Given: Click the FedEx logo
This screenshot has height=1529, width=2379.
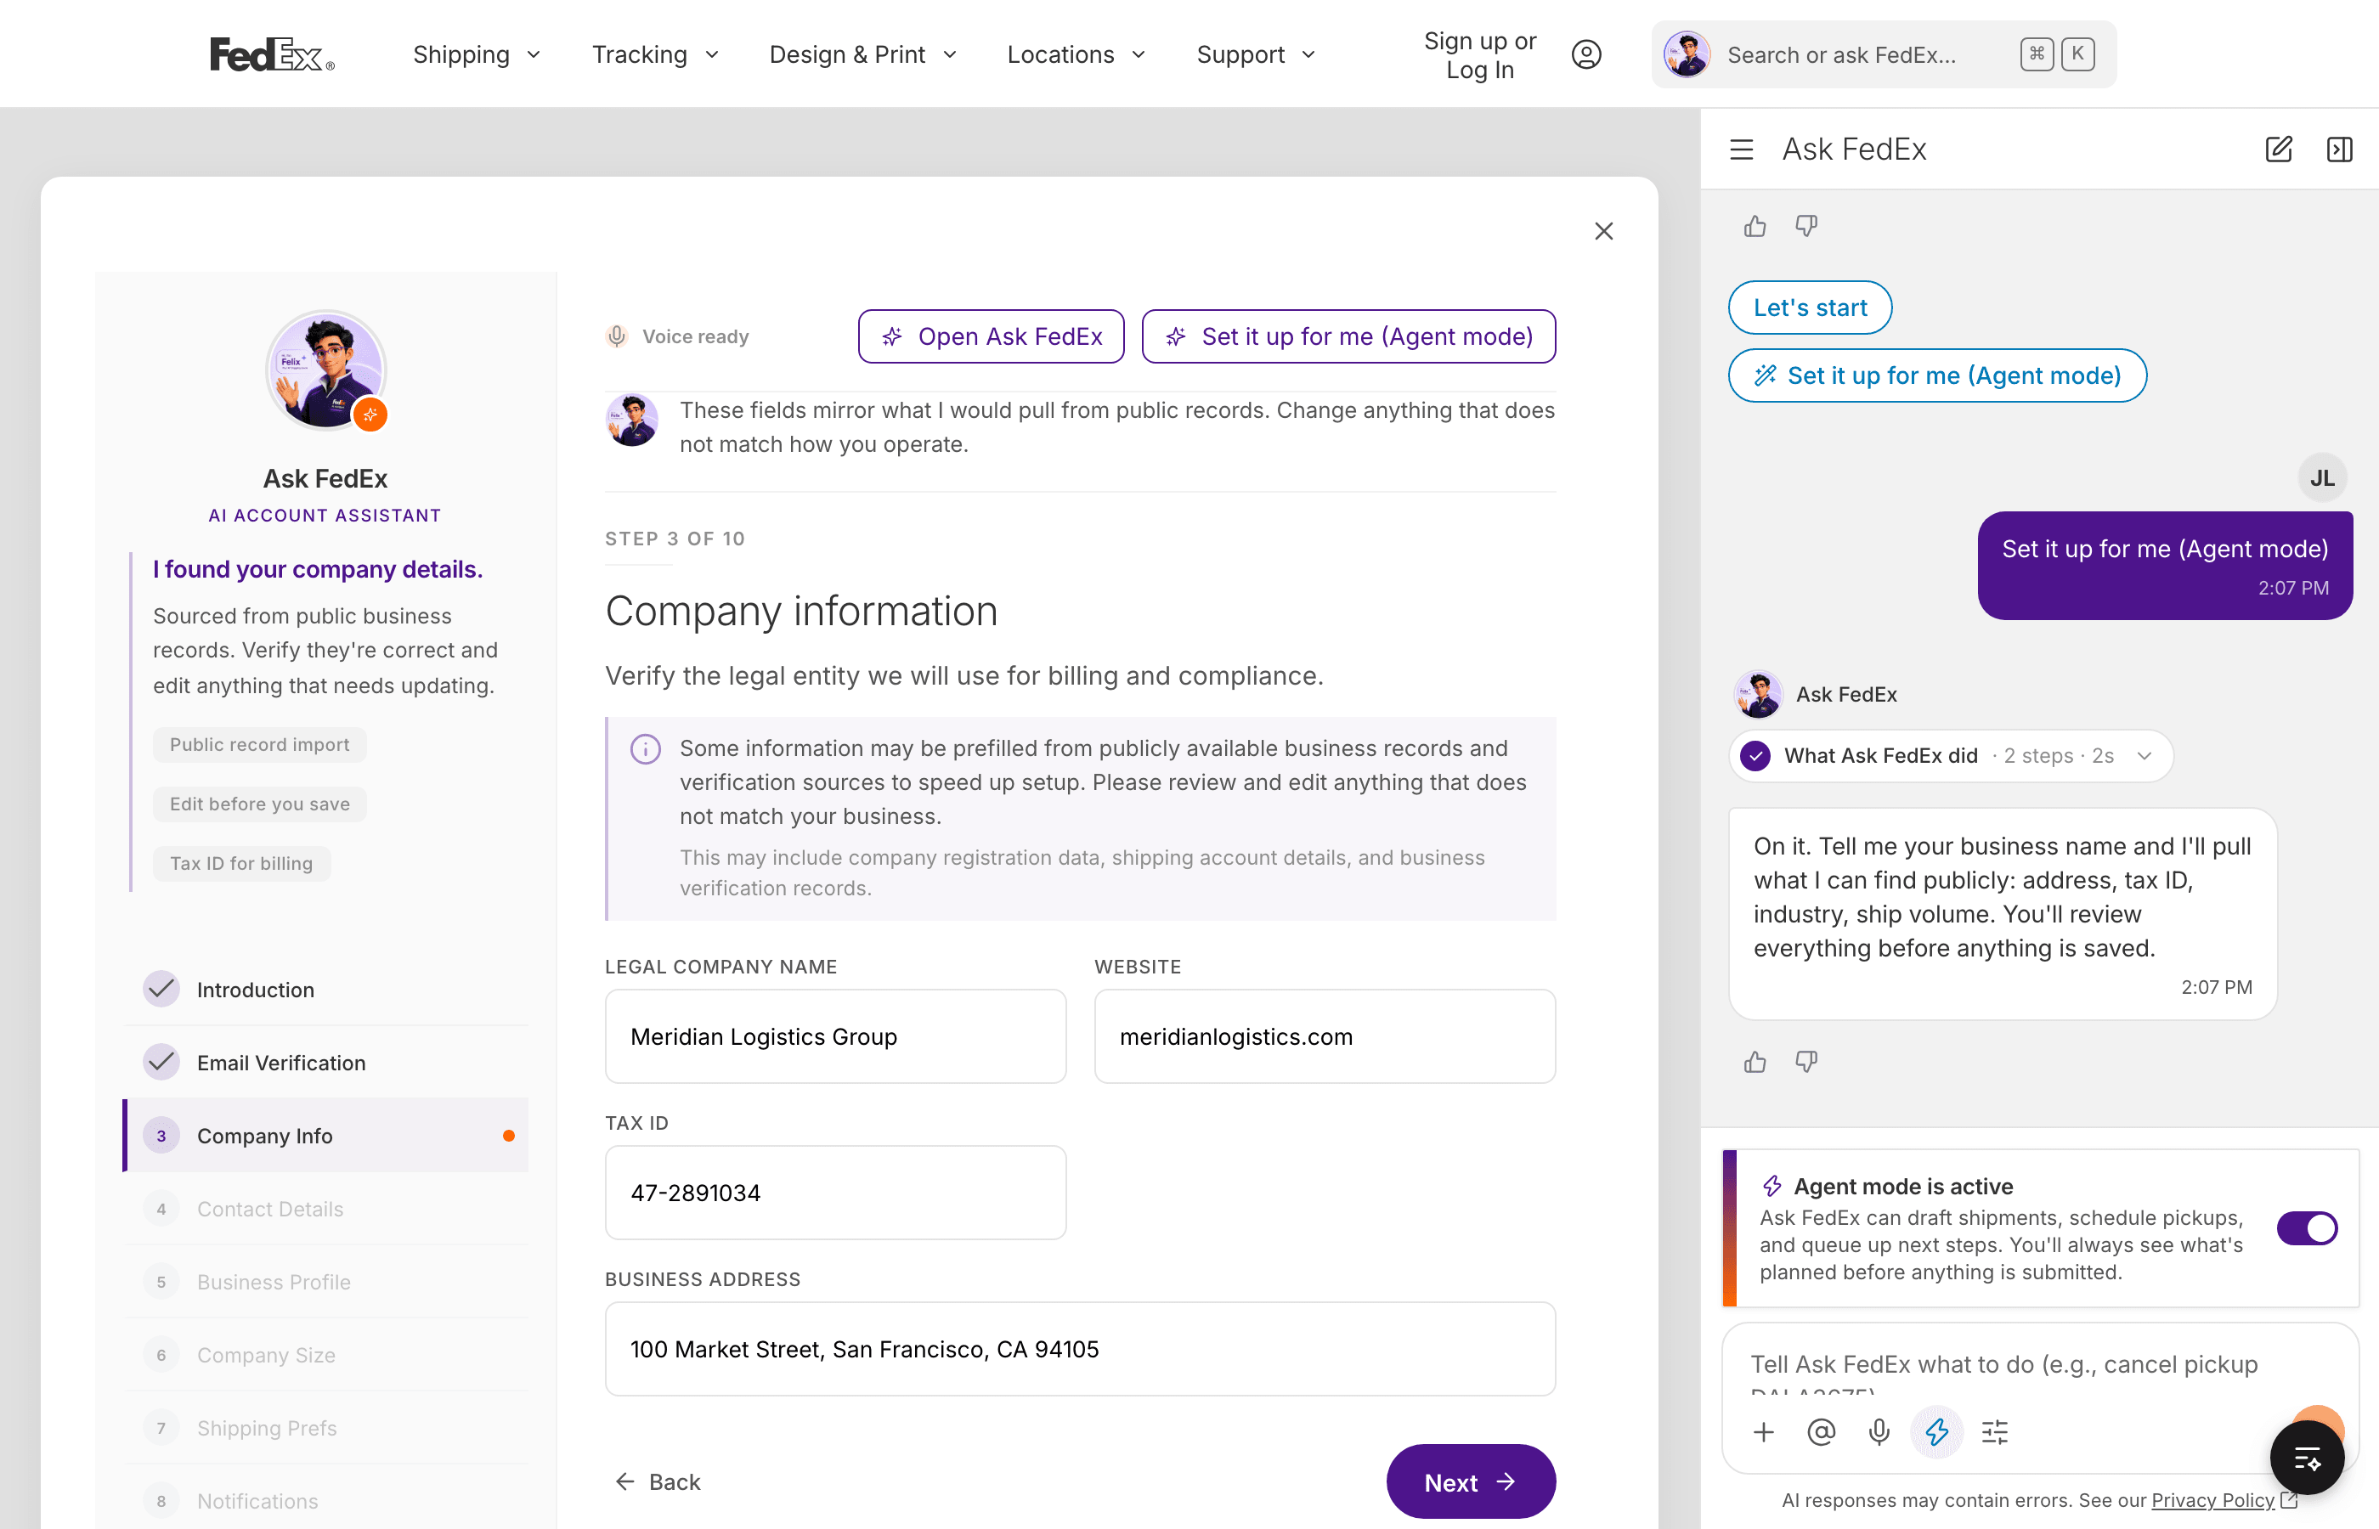Looking at the screenshot, I should pos(272,54).
